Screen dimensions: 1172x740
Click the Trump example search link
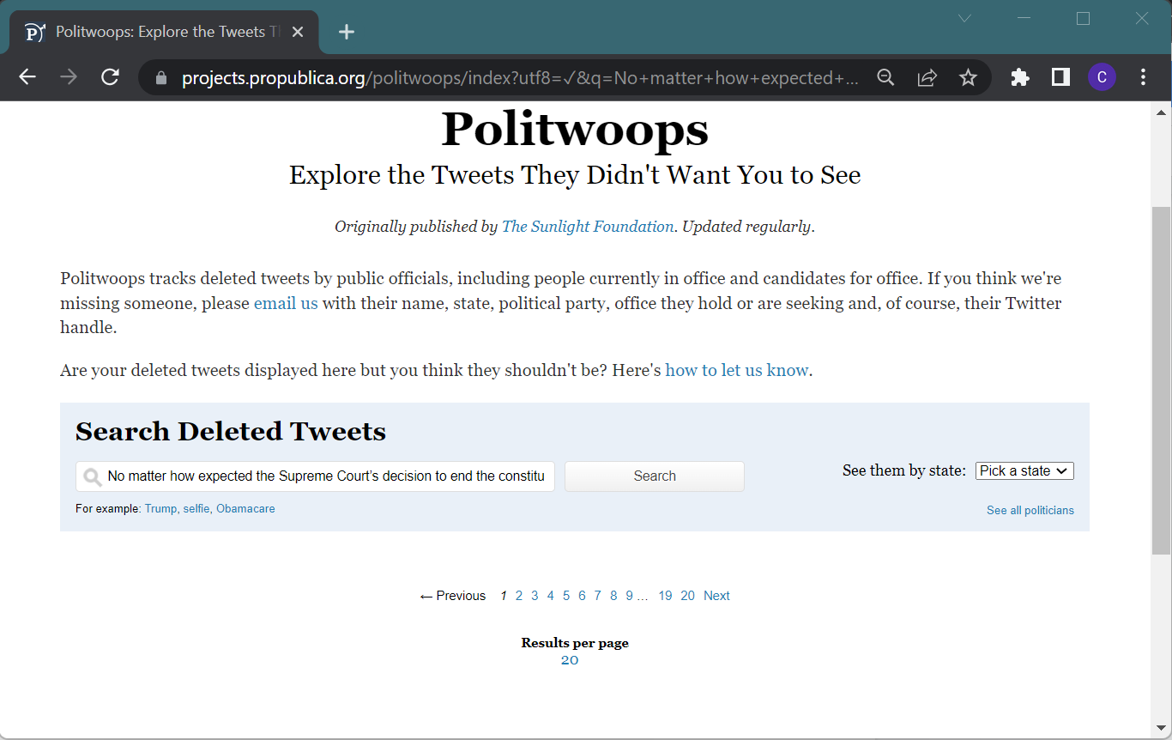160,509
